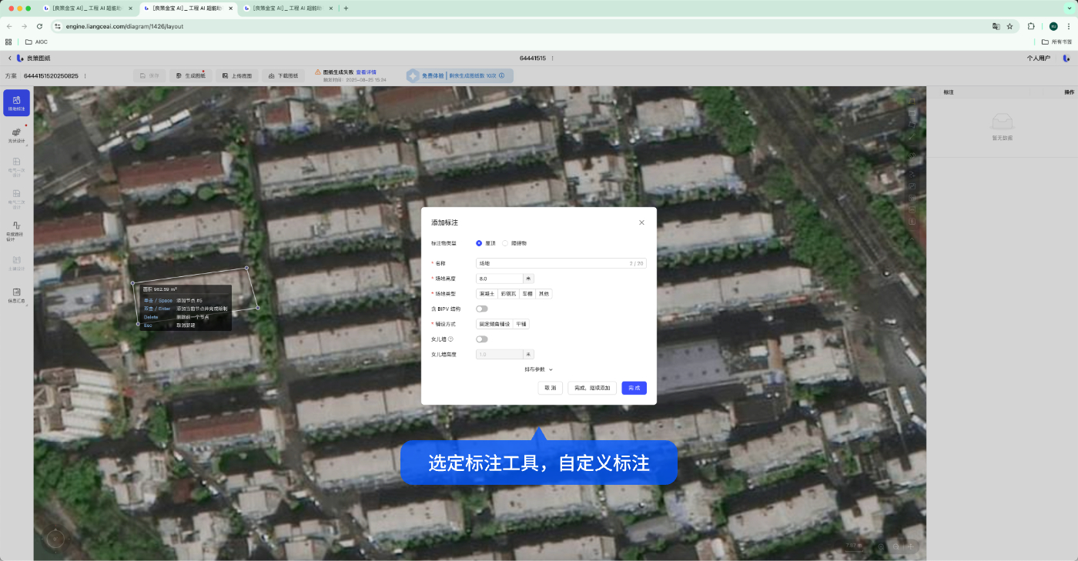This screenshot has width=1078, height=561.
Task: Select the 场地标注 tool in sidebar
Action: [x=16, y=103]
